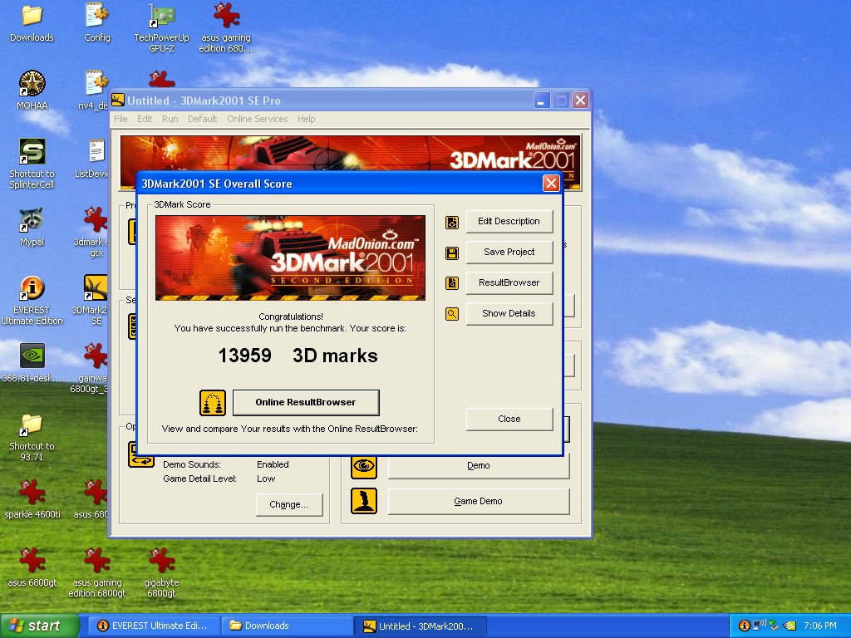The width and height of the screenshot is (851, 638).
Task: Click the Game Demo button
Action: coord(478,501)
